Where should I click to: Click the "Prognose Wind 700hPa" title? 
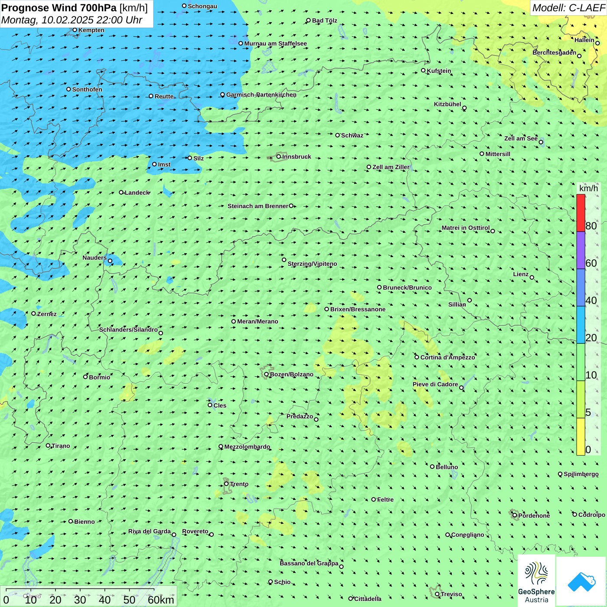click(59, 8)
